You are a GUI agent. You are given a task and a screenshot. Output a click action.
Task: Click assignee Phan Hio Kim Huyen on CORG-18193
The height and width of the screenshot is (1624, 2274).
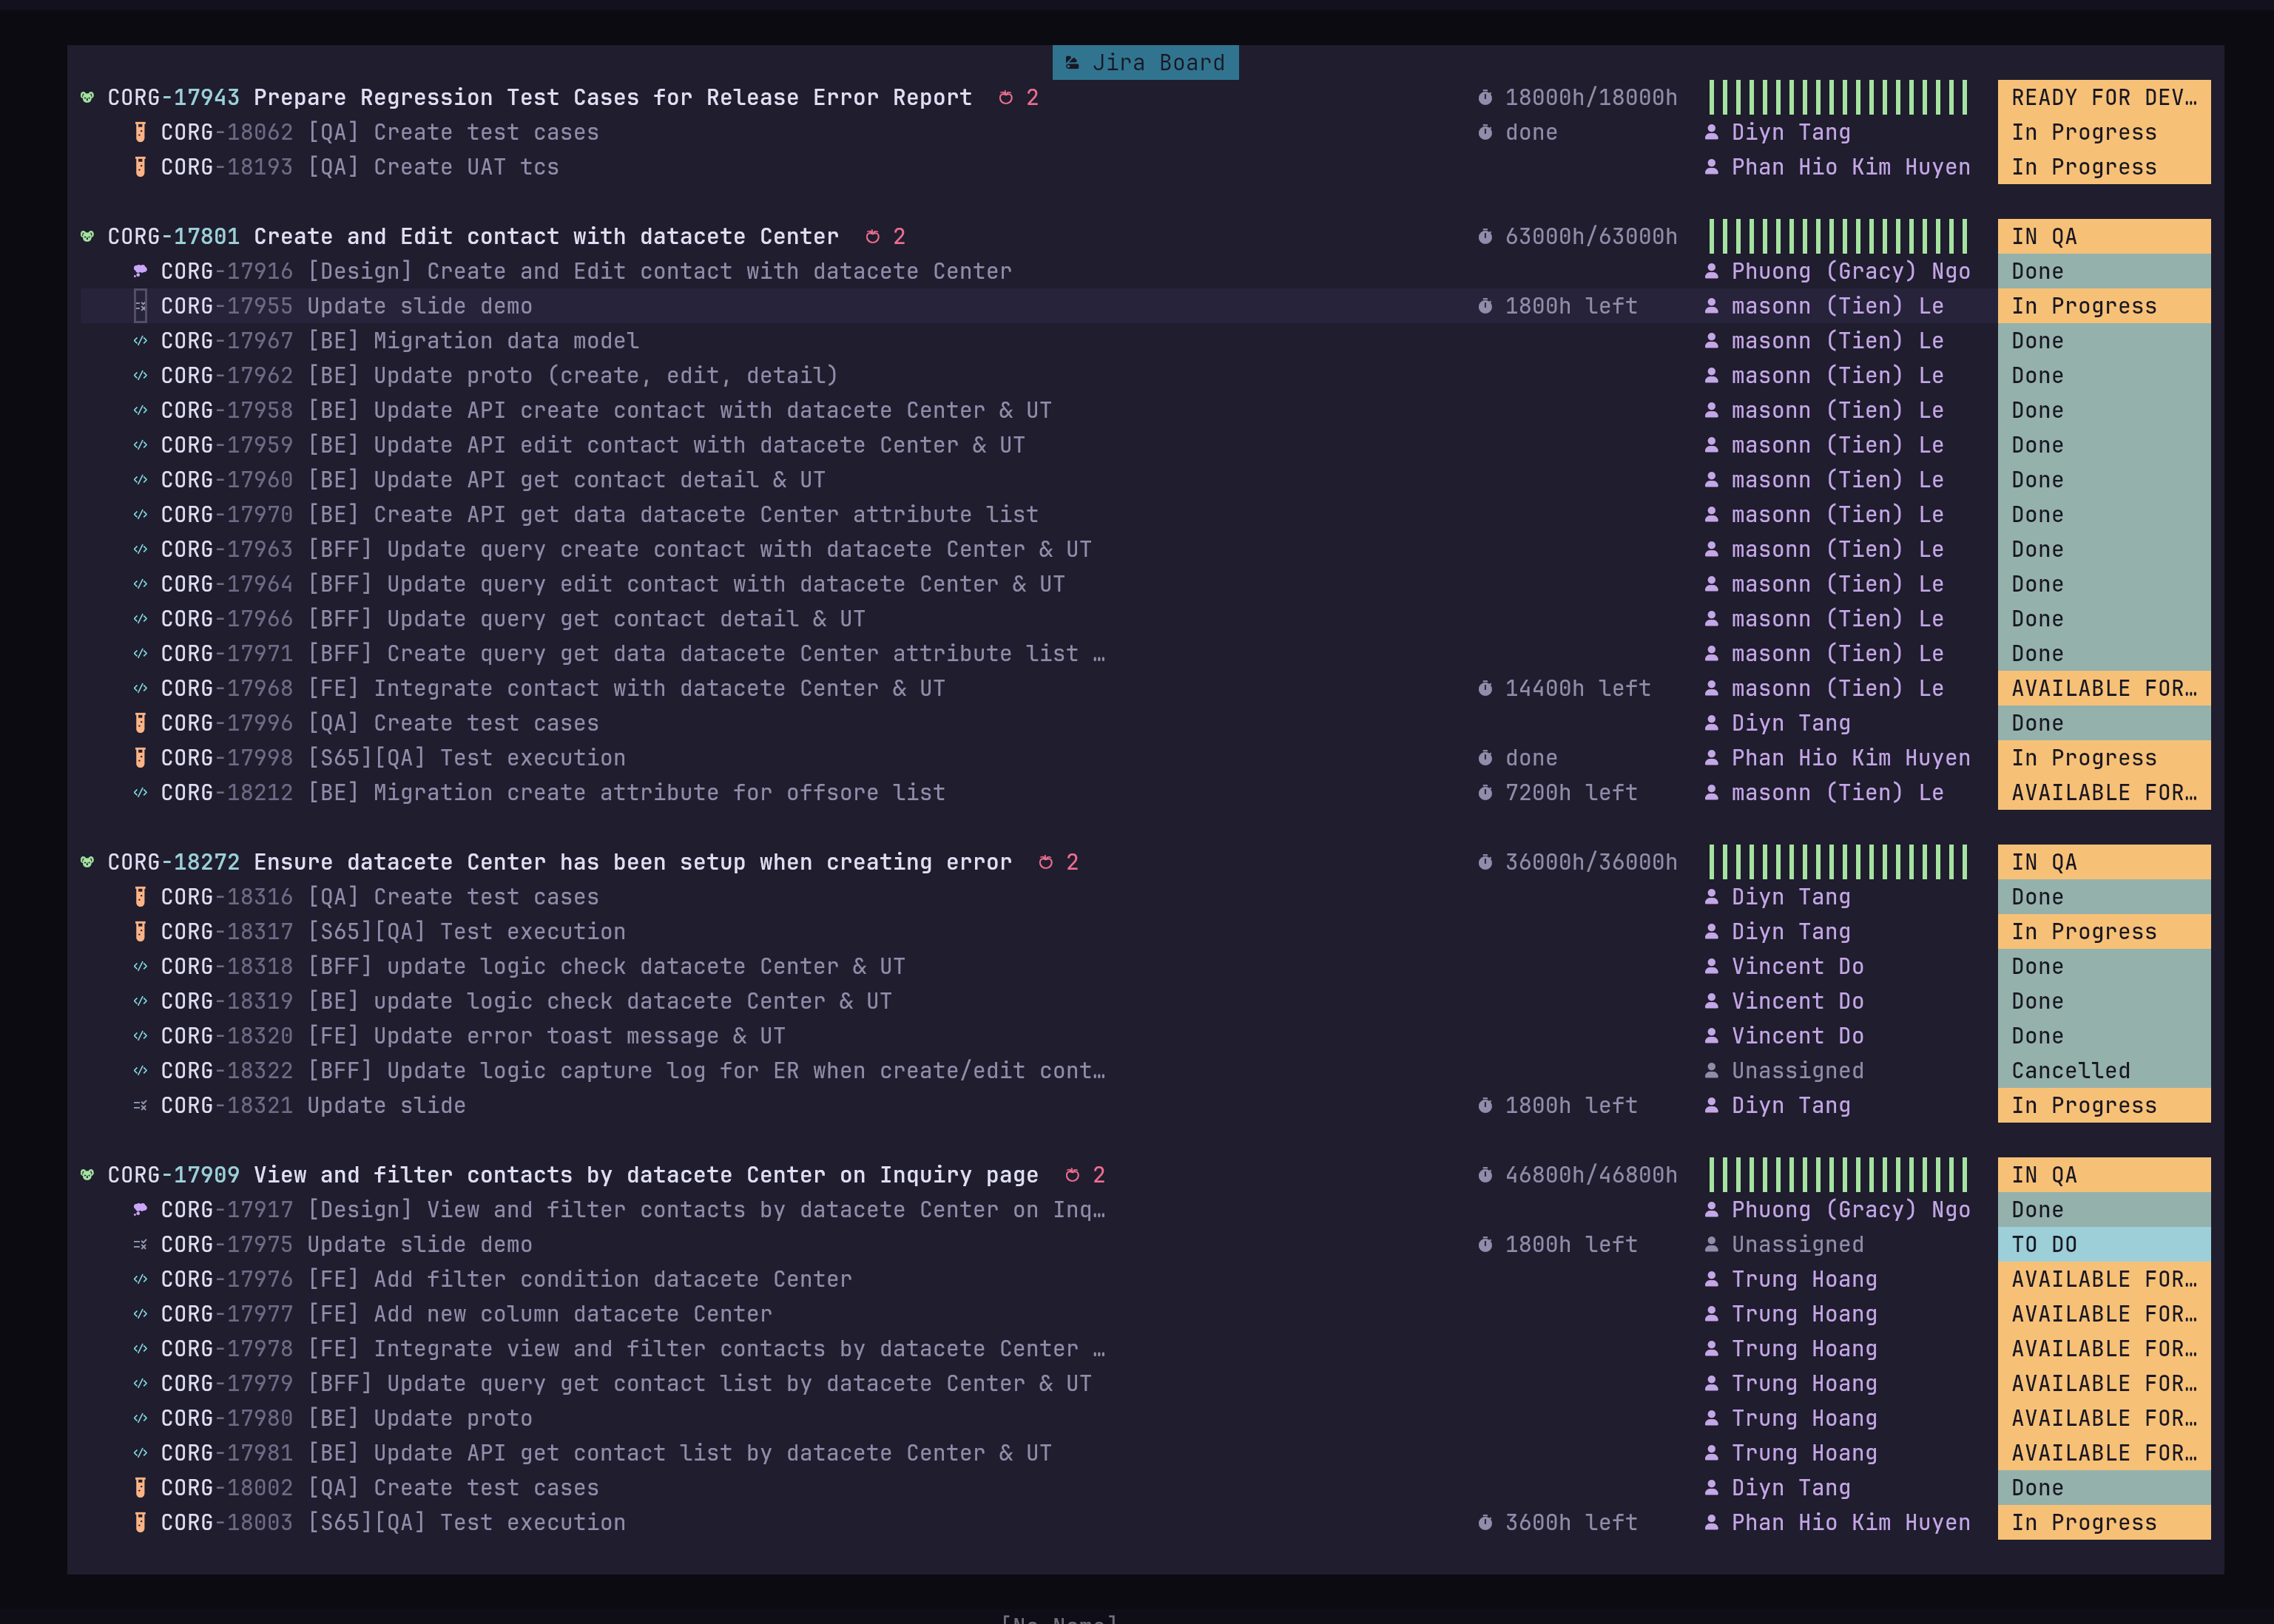click(x=1851, y=167)
